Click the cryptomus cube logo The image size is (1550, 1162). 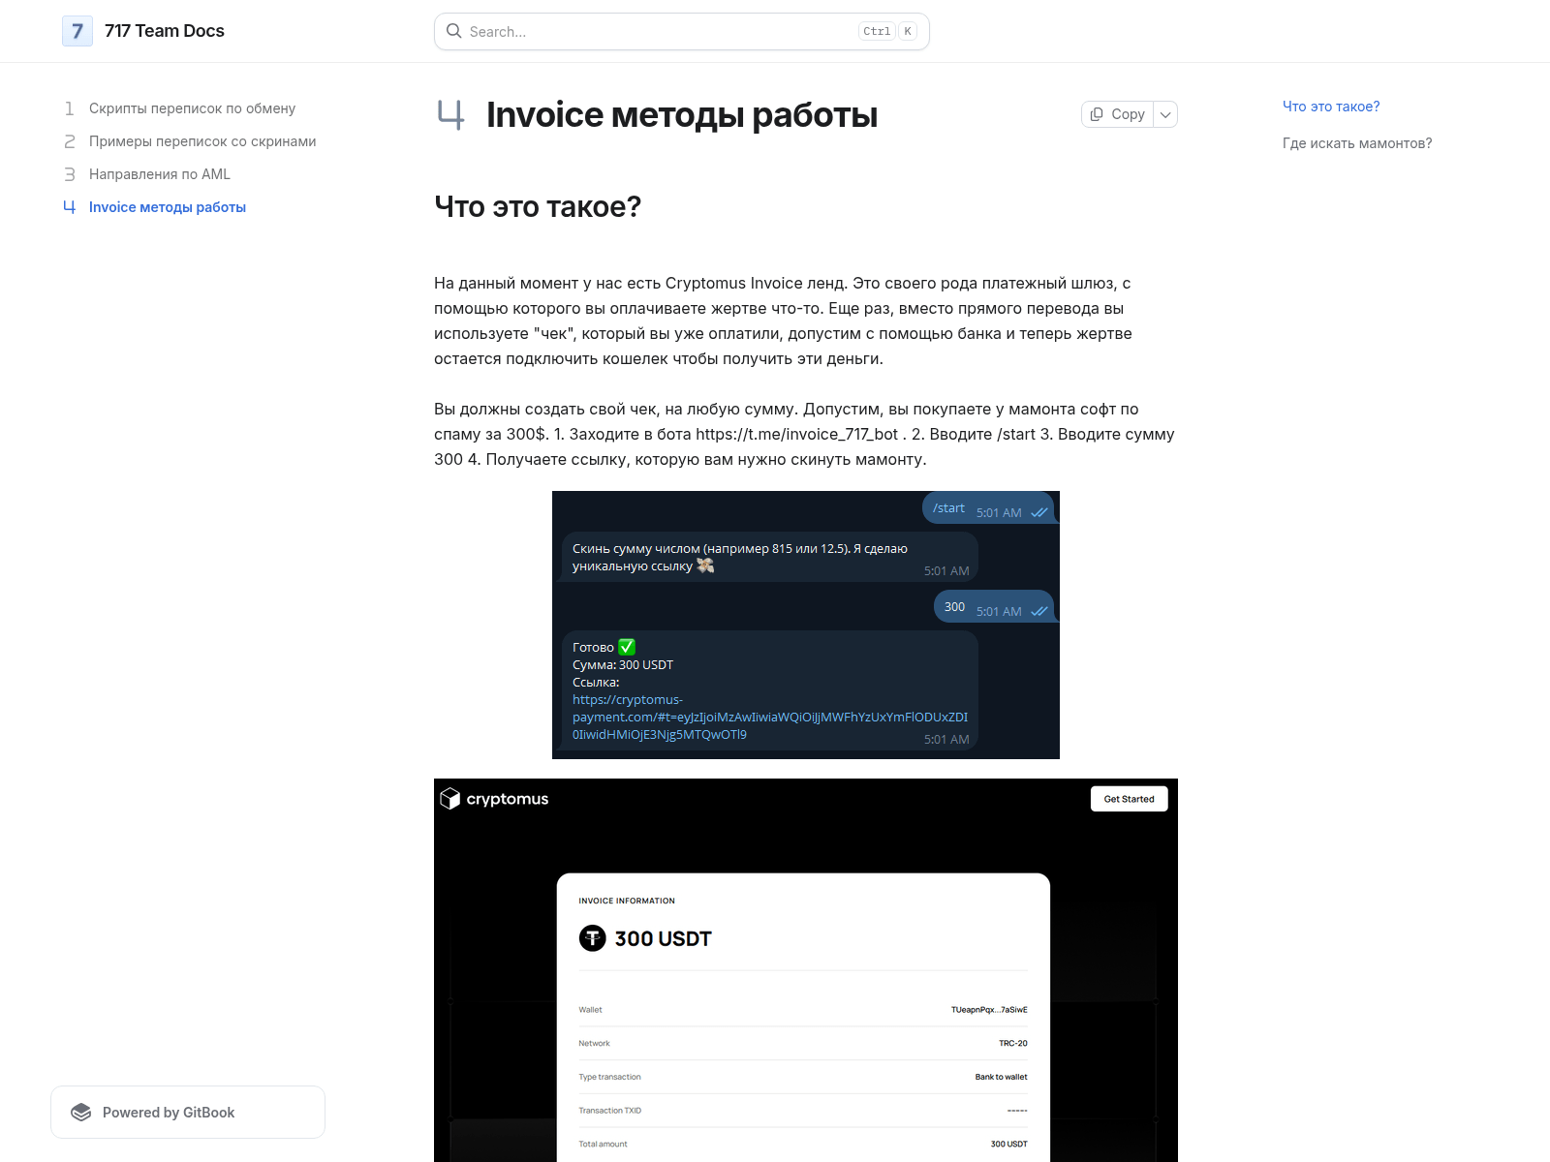click(x=451, y=798)
